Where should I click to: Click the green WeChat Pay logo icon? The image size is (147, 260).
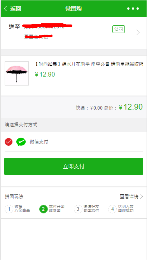click(21, 142)
